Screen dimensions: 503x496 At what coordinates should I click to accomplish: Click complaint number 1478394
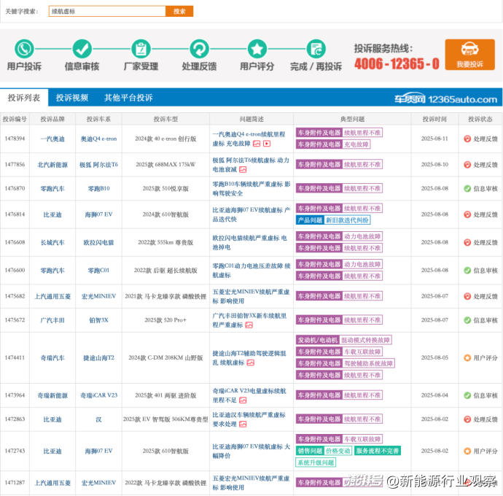coord(15,139)
